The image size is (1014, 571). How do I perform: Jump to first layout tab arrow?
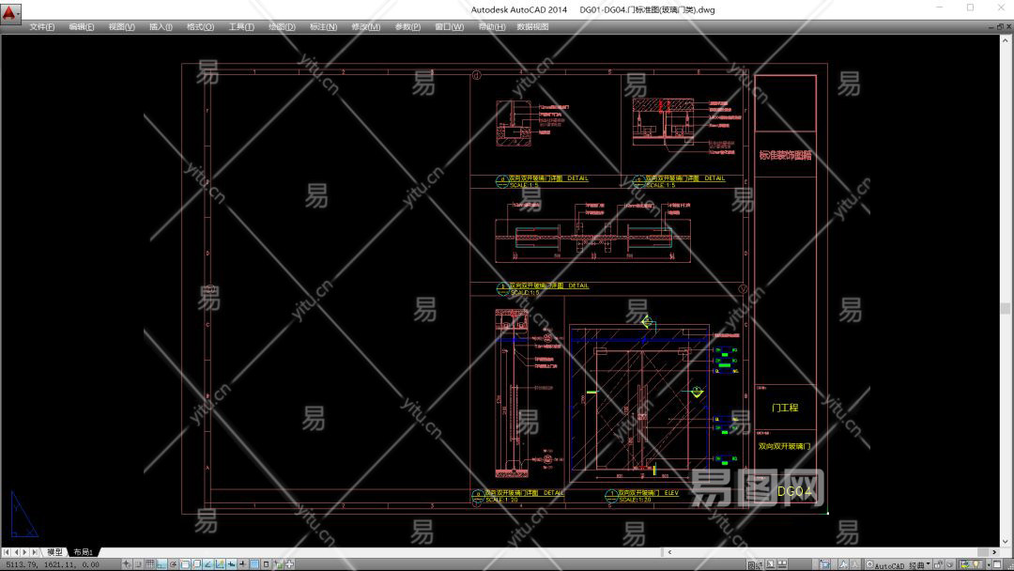(7, 551)
